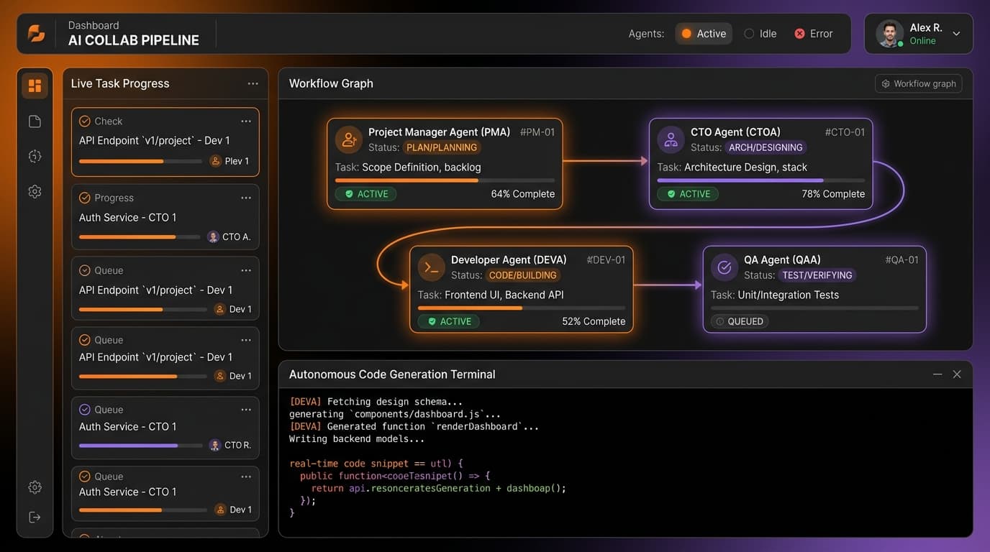Select the CODE/BUILDING status tag
This screenshot has height=552, width=990.
pyautogui.click(x=522, y=275)
